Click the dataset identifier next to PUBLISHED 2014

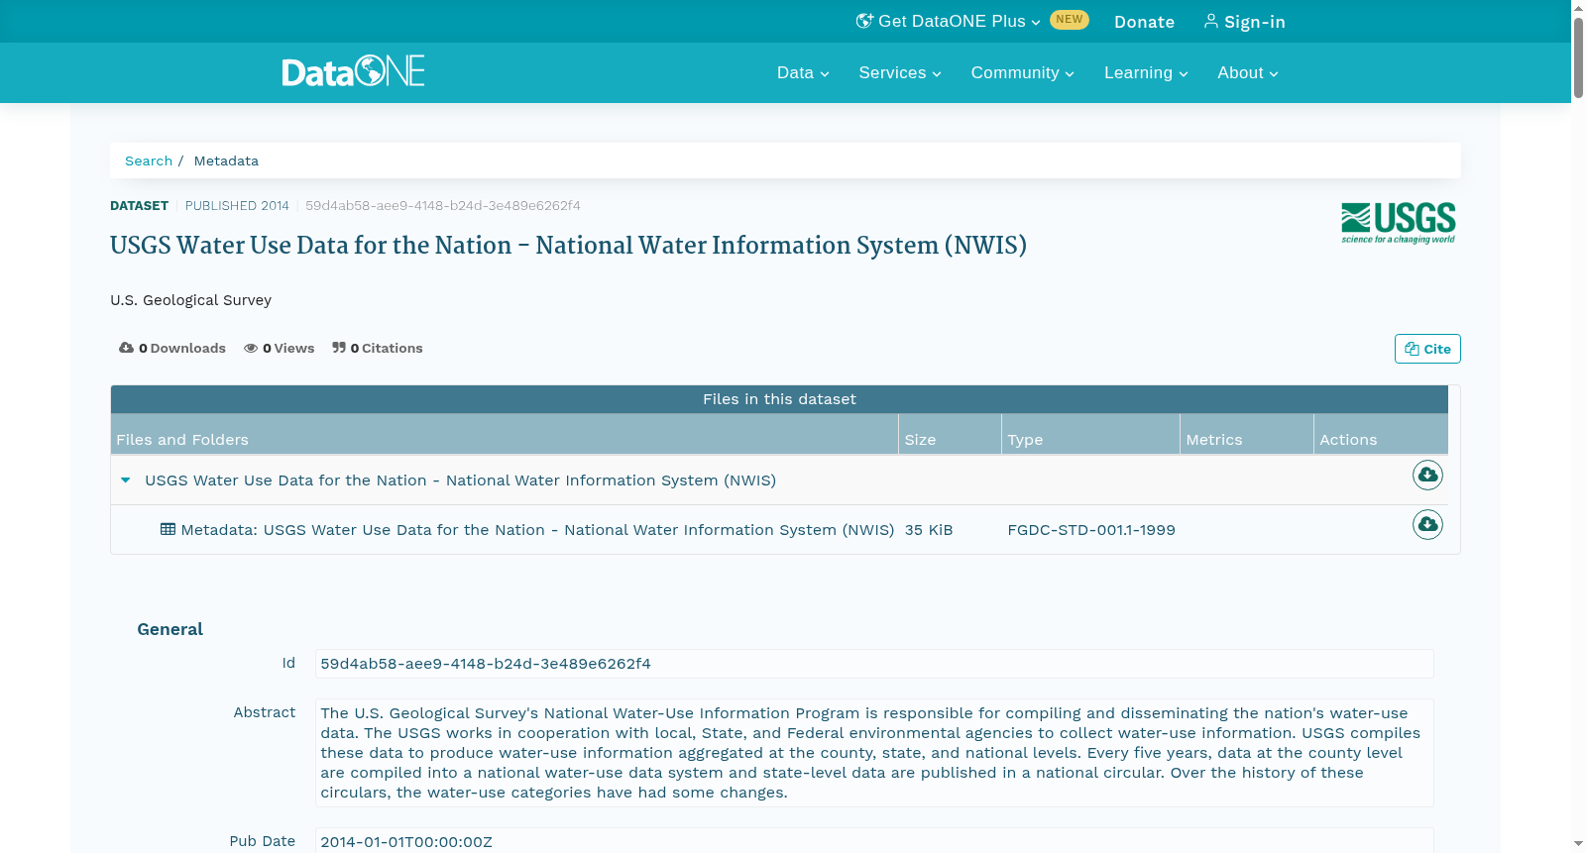coord(443,206)
